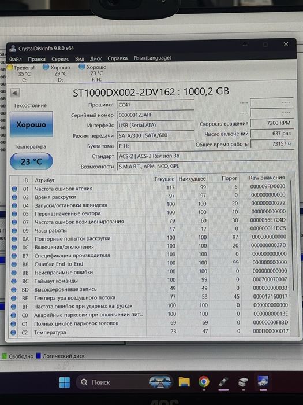303x405 pixels.
Task: Click the power-on count 637 раз
Action: point(272,134)
